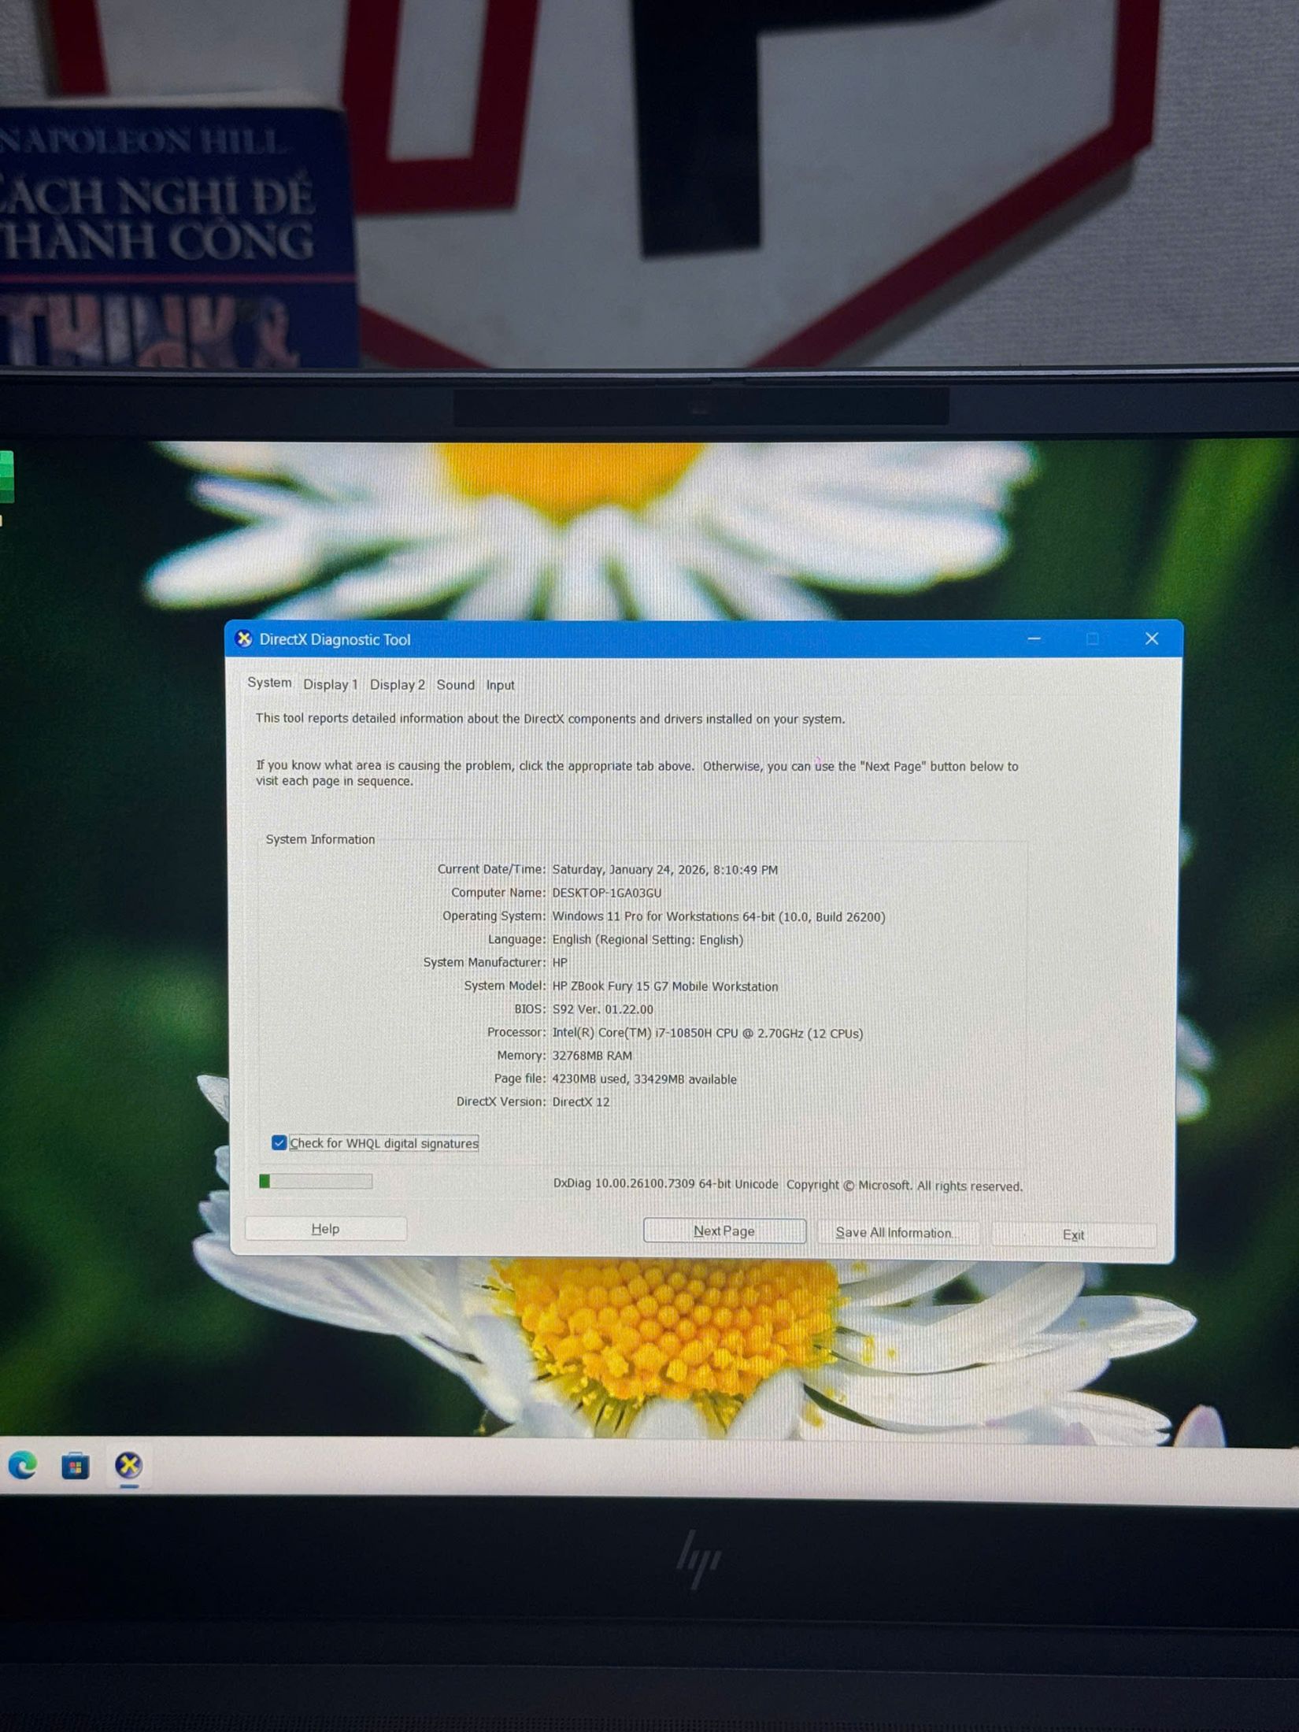Click the DirectX icon in title bar
This screenshot has height=1732, width=1299.
click(244, 638)
